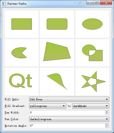Click the Fill Rule label
Screen dimensions: 114x133
pyautogui.click(x=12, y=99)
